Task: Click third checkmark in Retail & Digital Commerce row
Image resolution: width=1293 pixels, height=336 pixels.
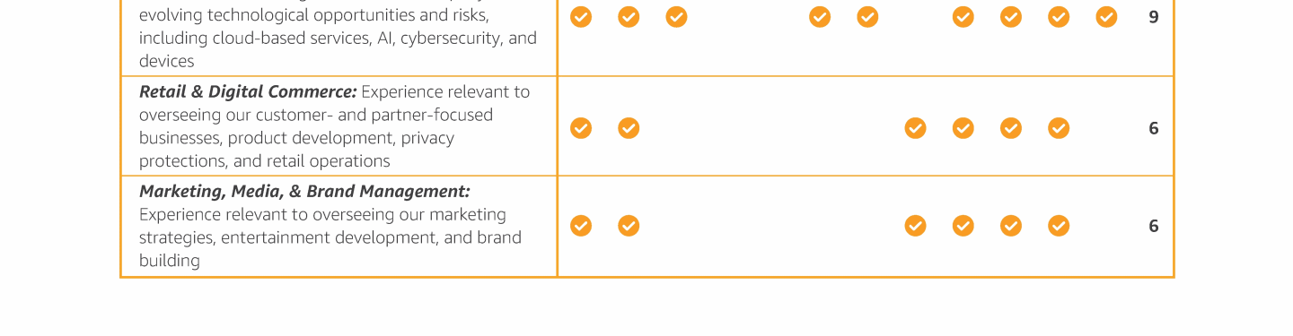Action: (915, 128)
